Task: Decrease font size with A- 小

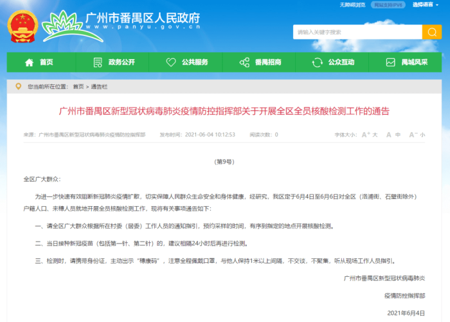Action: point(417,135)
